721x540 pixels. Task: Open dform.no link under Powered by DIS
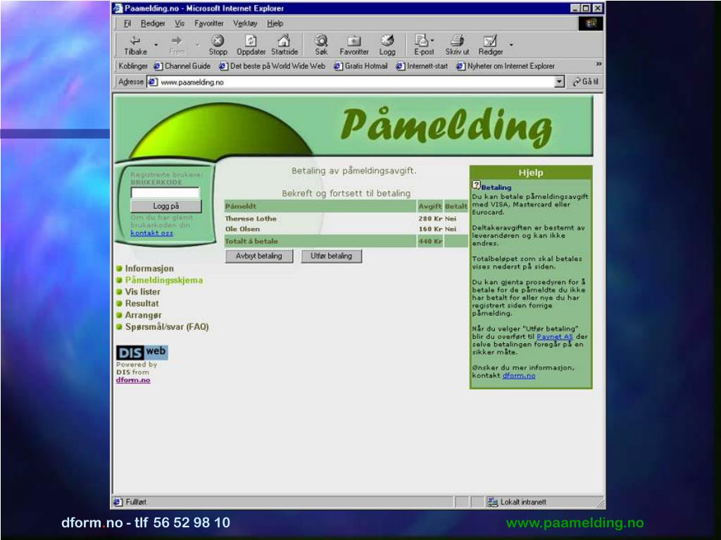pos(133,380)
